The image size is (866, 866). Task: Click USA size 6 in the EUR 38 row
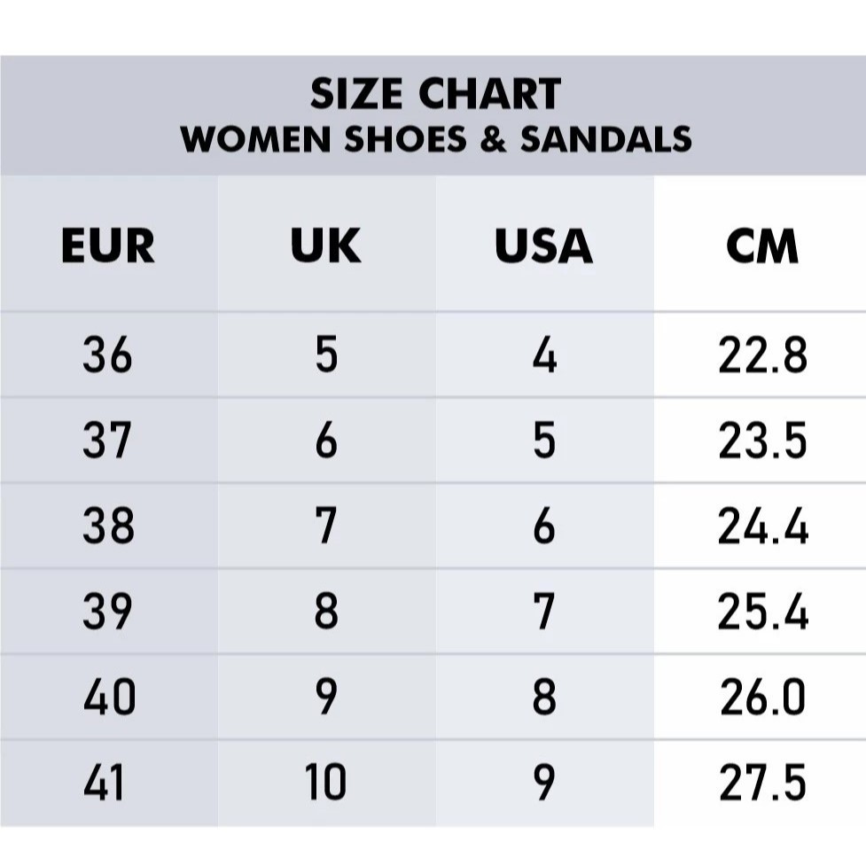pyautogui.click(x=544, y=527)
